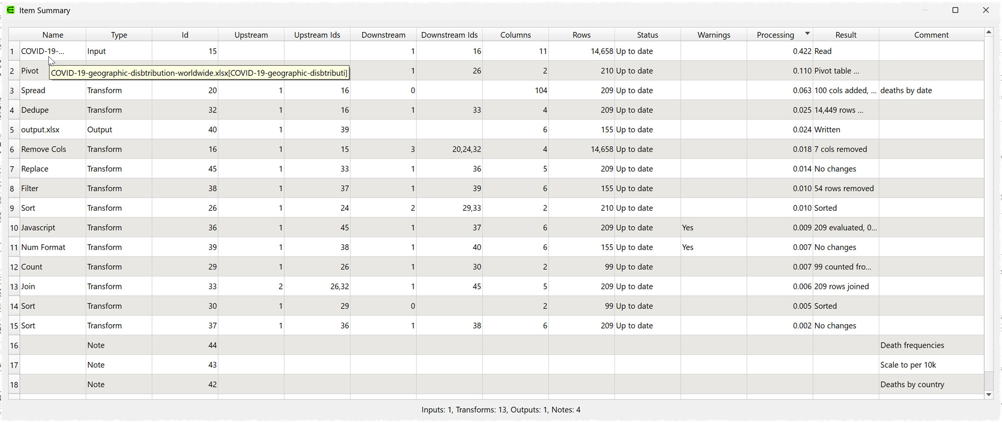Click the Easy Data Transform app icon in the title bar

click(10, 10)
